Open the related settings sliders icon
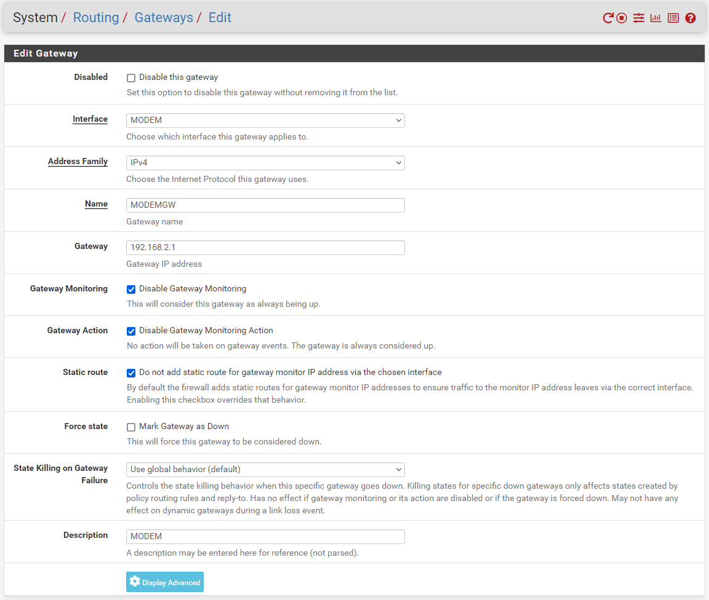The width and height of the screenshot is (709, 600). click(x=638, y=18)
